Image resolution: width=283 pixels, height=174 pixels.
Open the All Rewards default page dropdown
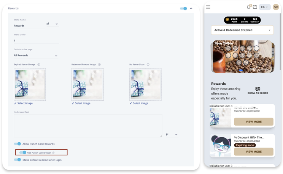tap(36, 56)
